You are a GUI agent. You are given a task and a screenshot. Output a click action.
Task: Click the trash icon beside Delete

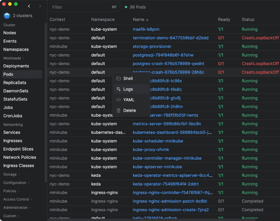tap(118, 110)
